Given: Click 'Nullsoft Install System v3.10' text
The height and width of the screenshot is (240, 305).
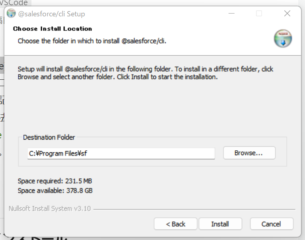Looking at the screenshot, I should (x=50, y=209).
